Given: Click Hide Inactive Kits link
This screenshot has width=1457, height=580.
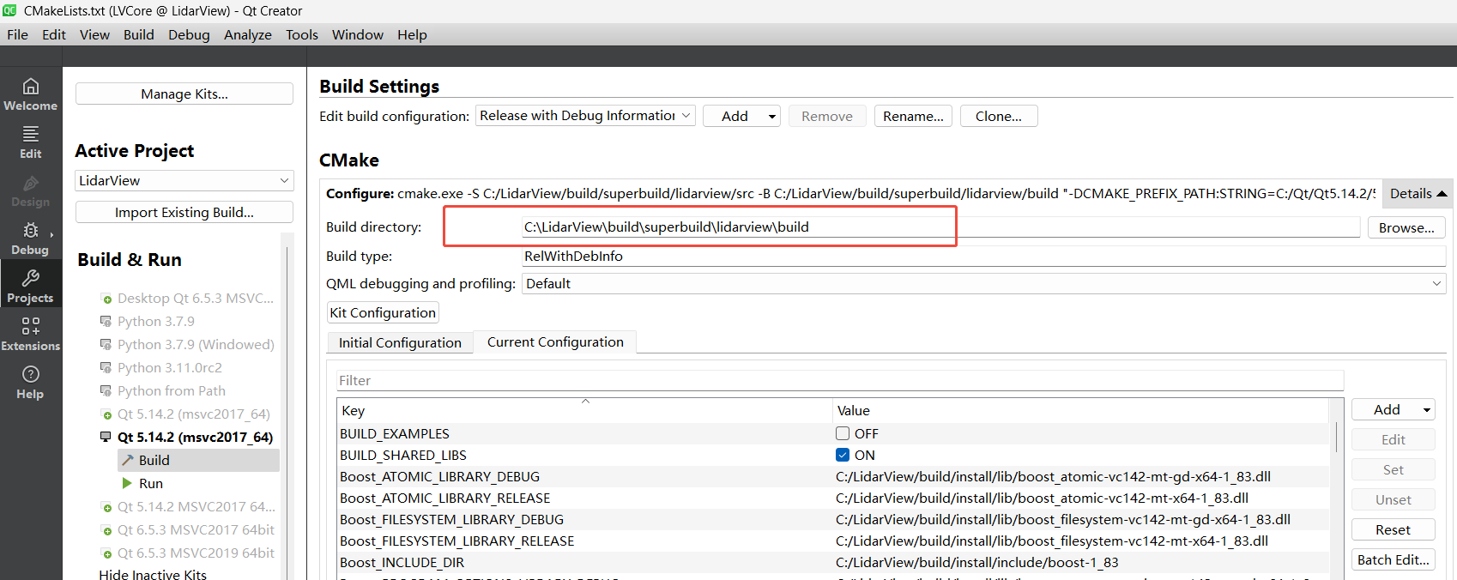Looking at the screenshot, I should [x=153, y=574].
